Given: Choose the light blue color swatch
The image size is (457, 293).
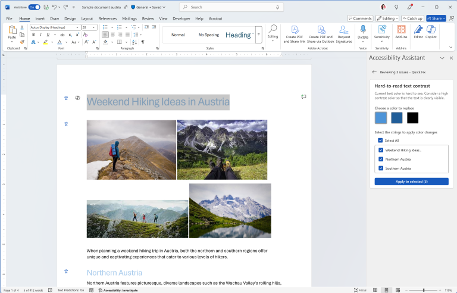Looking at the screenshot, I should (x=381, y=117).
